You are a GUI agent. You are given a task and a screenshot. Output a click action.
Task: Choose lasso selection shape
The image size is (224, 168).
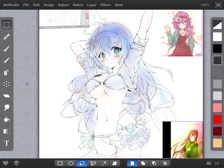click(x=82, y=163)
